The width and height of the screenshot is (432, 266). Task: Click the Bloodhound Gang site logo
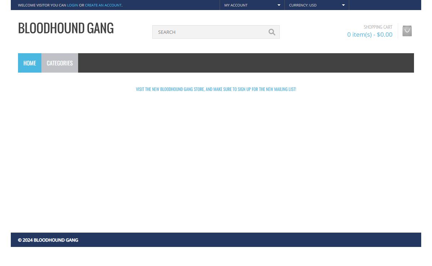[x=66, y=28]
